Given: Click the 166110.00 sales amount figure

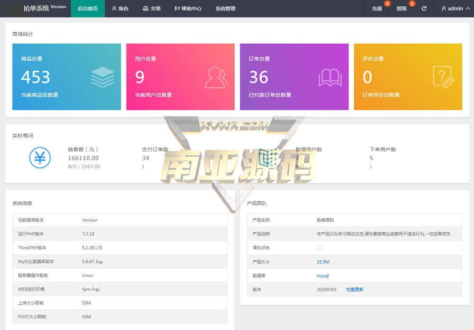Looking at the screenshot, I should click(83, 158).
